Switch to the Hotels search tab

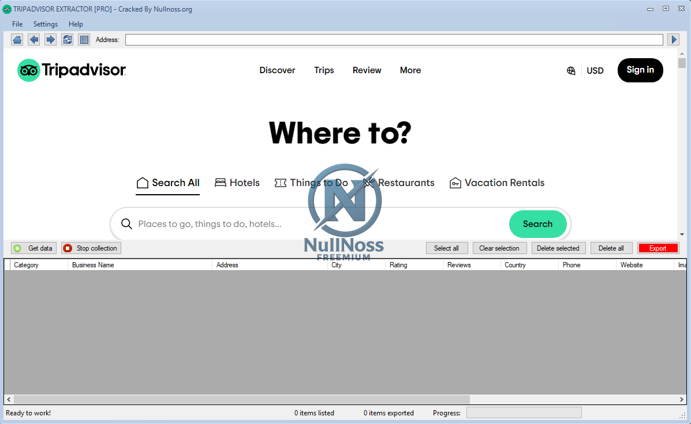(x=237, y=183)
